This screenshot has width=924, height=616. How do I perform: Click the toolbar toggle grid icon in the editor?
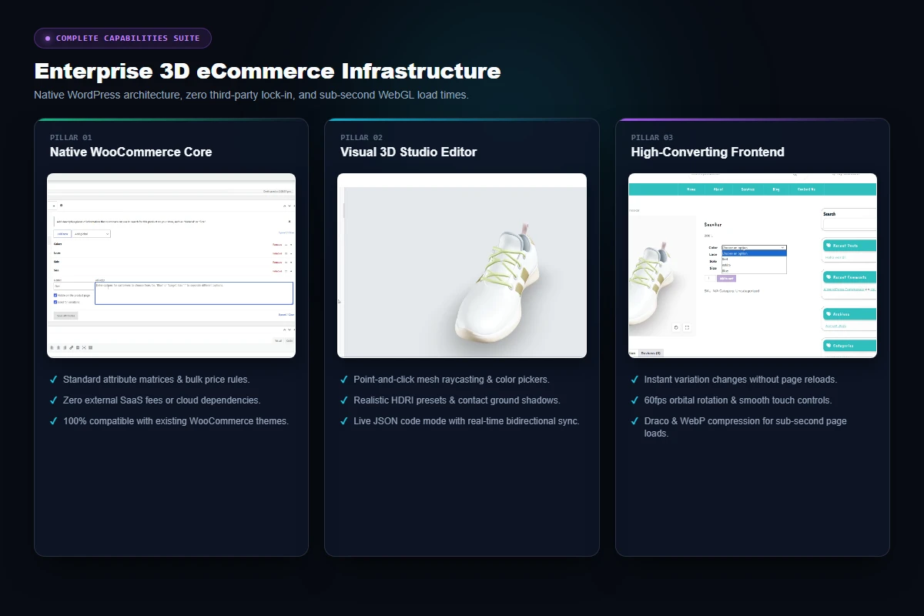tap(91, 347)
